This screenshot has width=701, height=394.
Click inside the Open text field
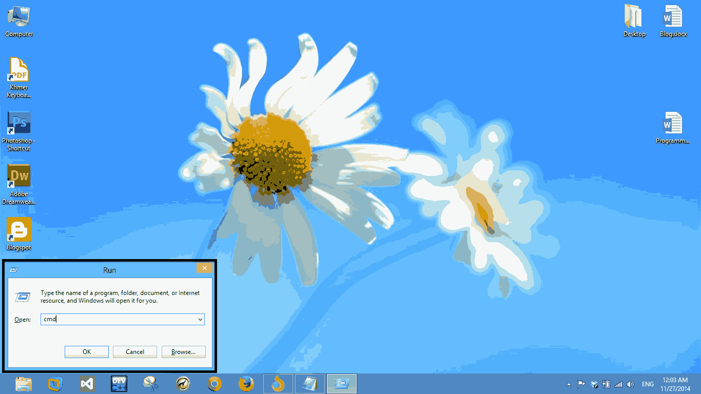(x=118, y=319)
